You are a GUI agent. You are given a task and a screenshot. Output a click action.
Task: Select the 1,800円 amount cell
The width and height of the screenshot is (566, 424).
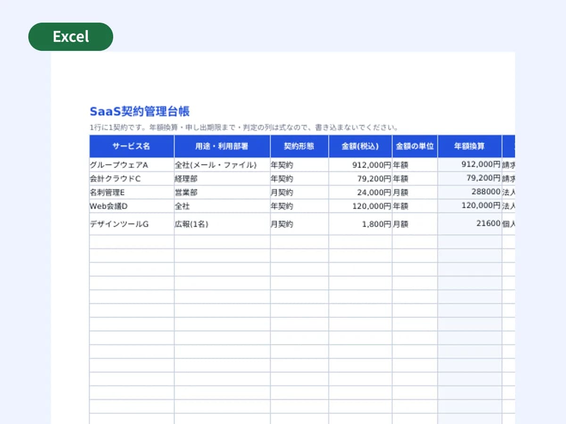click(x=360, y=224)
